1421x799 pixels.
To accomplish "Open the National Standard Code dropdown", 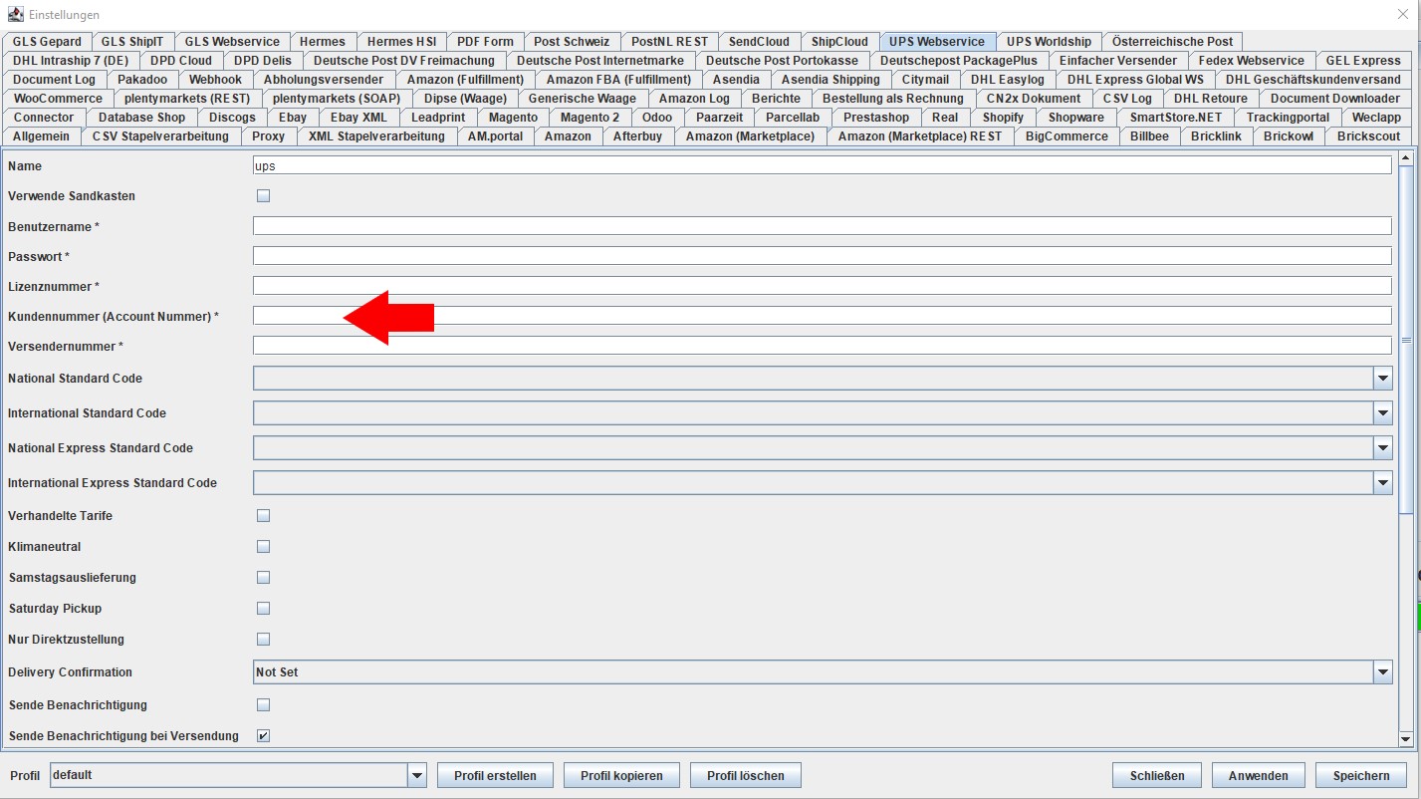I will [x=1382, y=379].
